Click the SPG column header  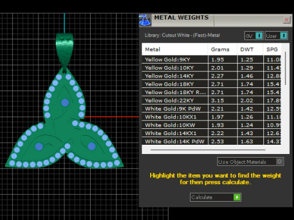pyautogui.click(x=273, y=50)
